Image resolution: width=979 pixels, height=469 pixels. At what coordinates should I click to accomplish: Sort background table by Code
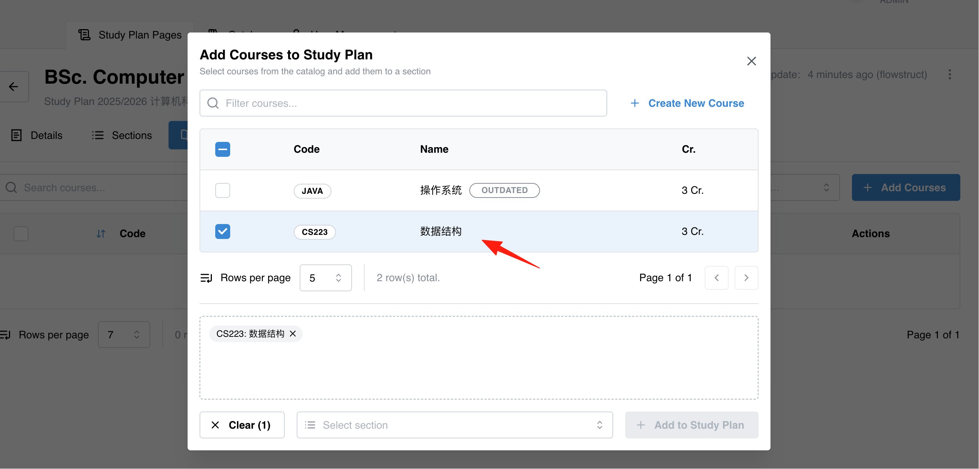[101, 233]
